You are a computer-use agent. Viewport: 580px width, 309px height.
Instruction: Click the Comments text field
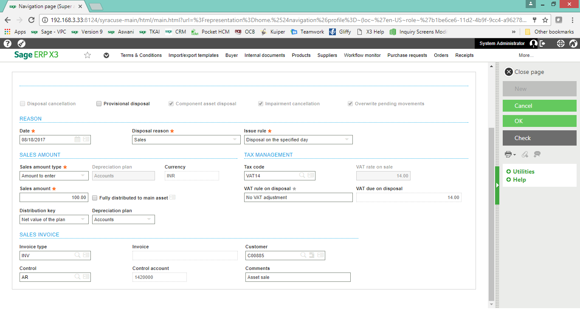pos(298,277)
